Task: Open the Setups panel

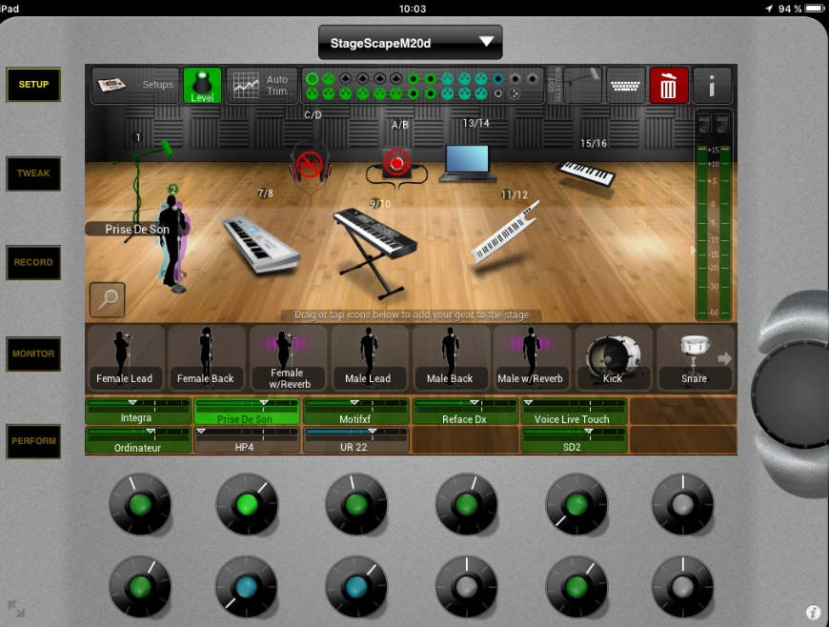Action: (x=136, y=85)
